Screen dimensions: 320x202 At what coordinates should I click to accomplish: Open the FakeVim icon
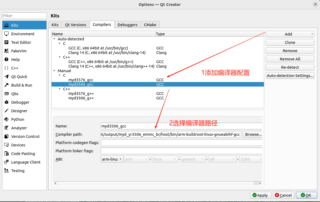coord(6,51)
